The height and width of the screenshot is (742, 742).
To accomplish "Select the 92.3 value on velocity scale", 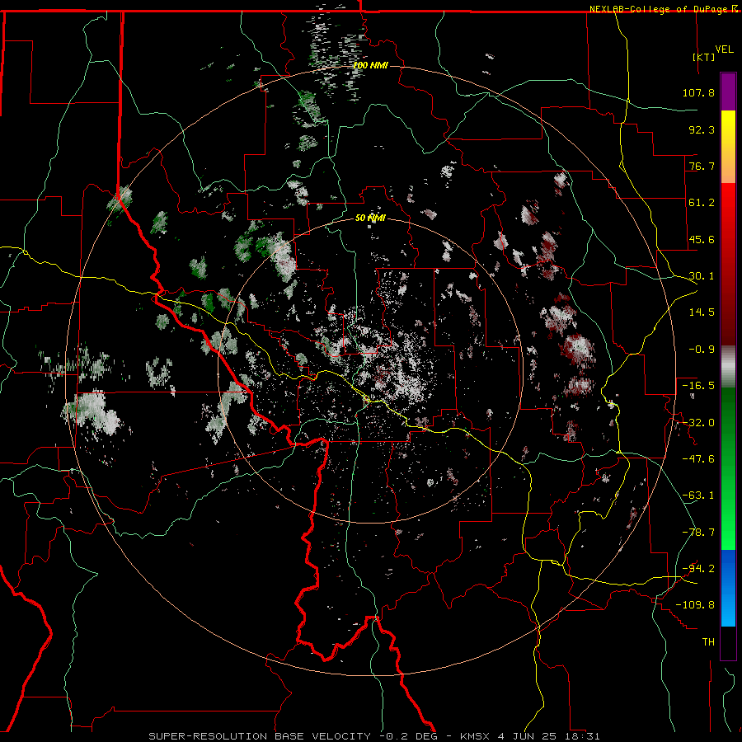I will [702, 129].
